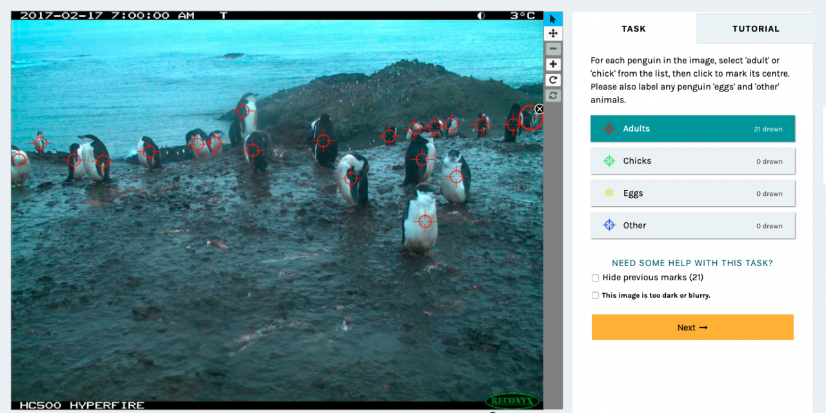Zoom in on the penguin image

point(553,64)
